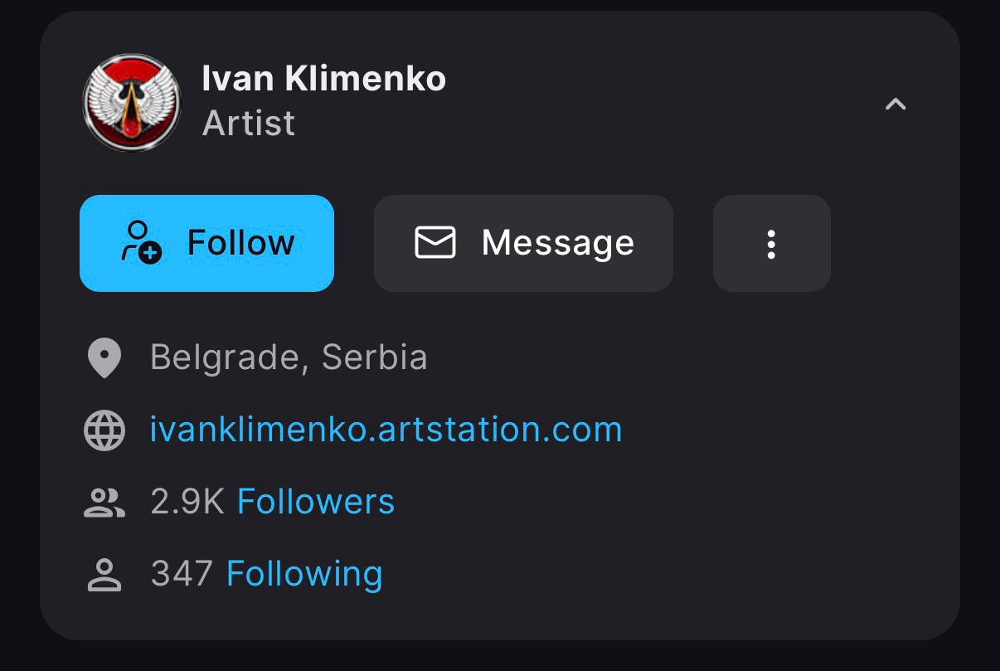
Task: Click the Artist subtitle text
Action: [x=249, y=124]
